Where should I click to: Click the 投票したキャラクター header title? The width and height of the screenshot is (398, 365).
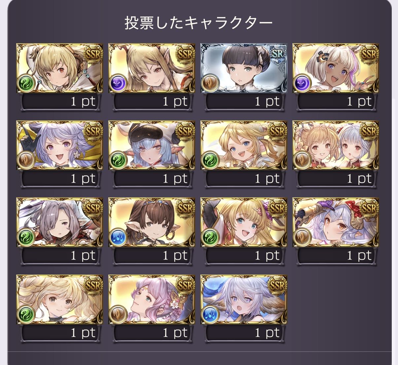[x=198, y=23]
